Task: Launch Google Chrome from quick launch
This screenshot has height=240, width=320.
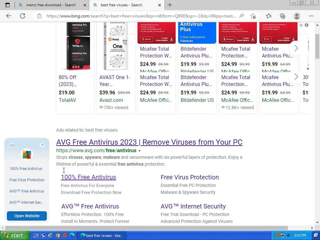Action: [57, 236]
